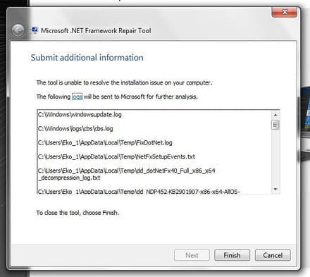Click the .NET Framework Repair Tool icon
The height and width of the screenshot is (277, 310).
(x=35, y=30)
